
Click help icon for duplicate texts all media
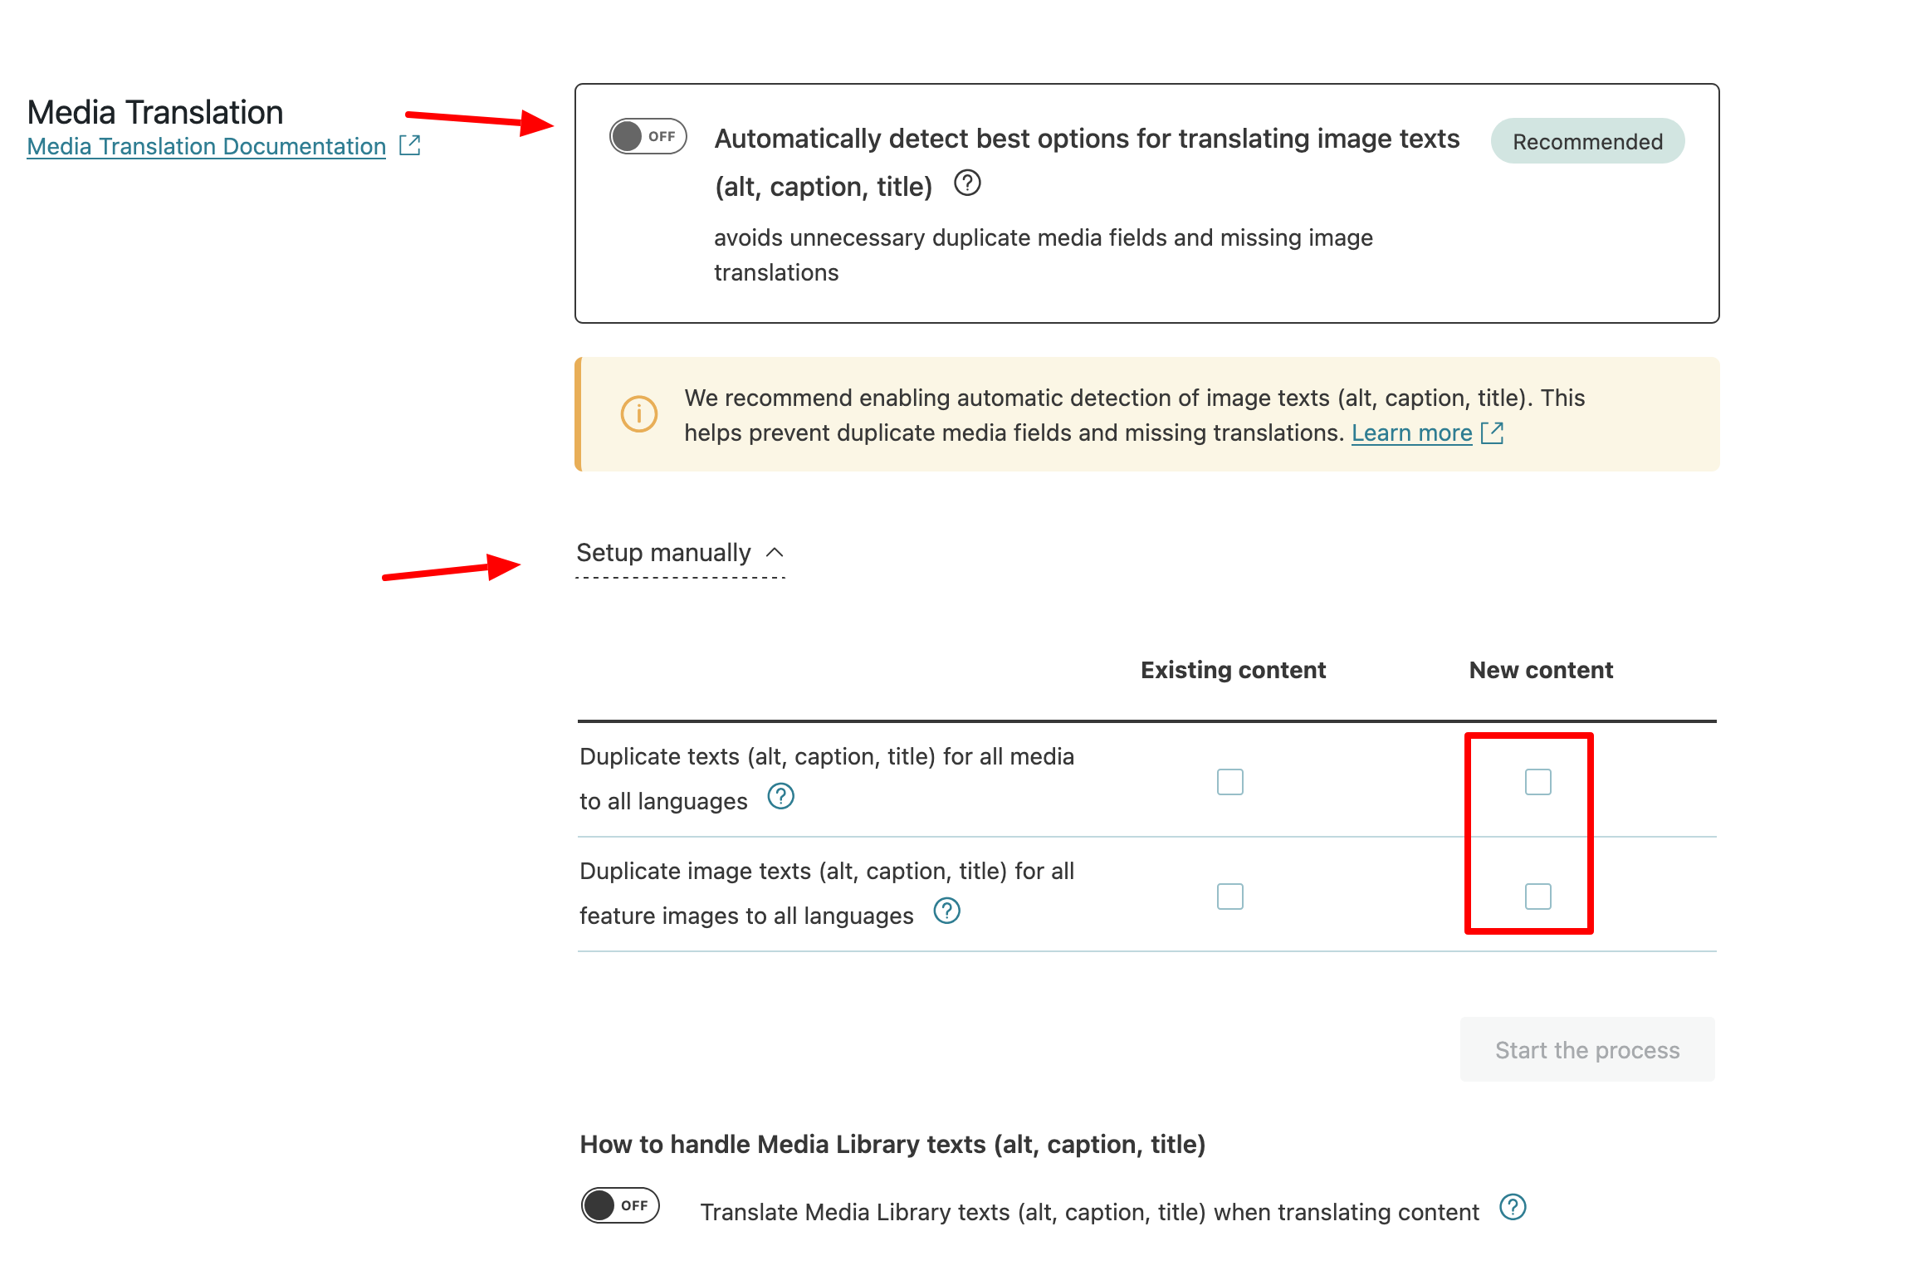click(780, 797)
